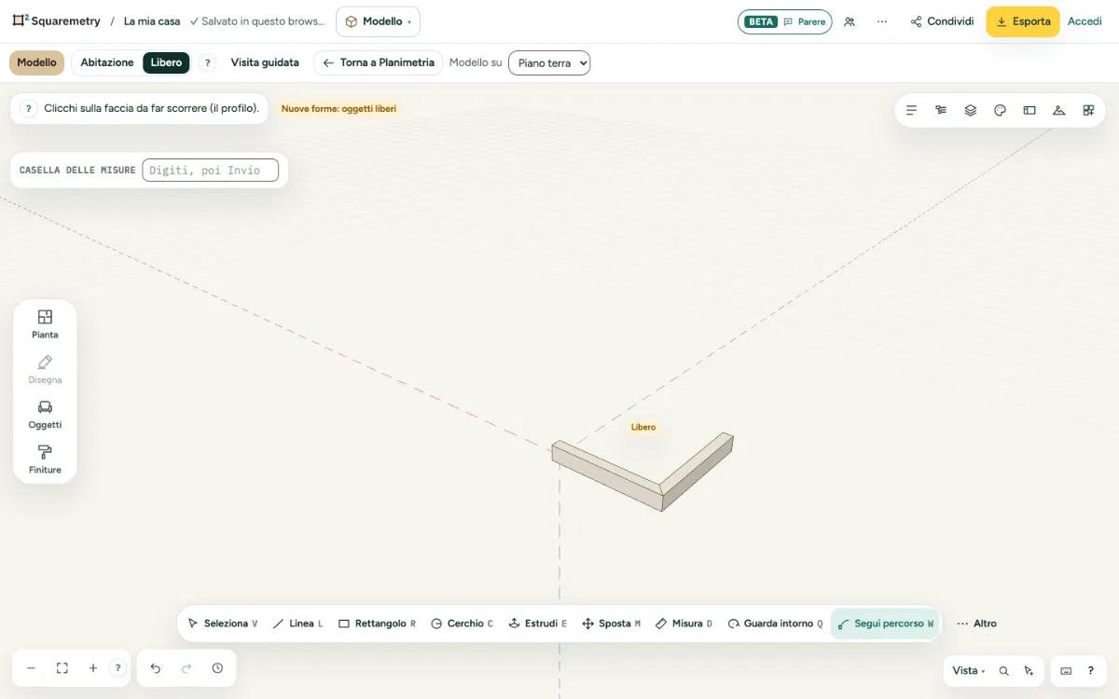Activate the Seleziona tool
The width and height of the screenshot is (1119, 699).
222,624
